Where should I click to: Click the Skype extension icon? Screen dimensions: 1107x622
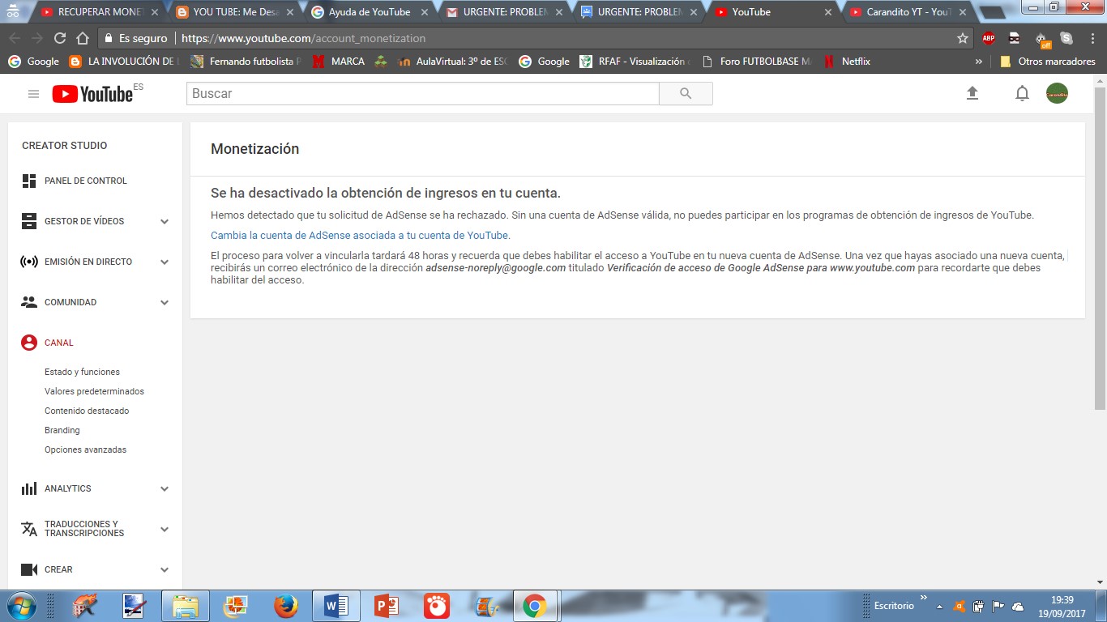tap(1066, 38)
